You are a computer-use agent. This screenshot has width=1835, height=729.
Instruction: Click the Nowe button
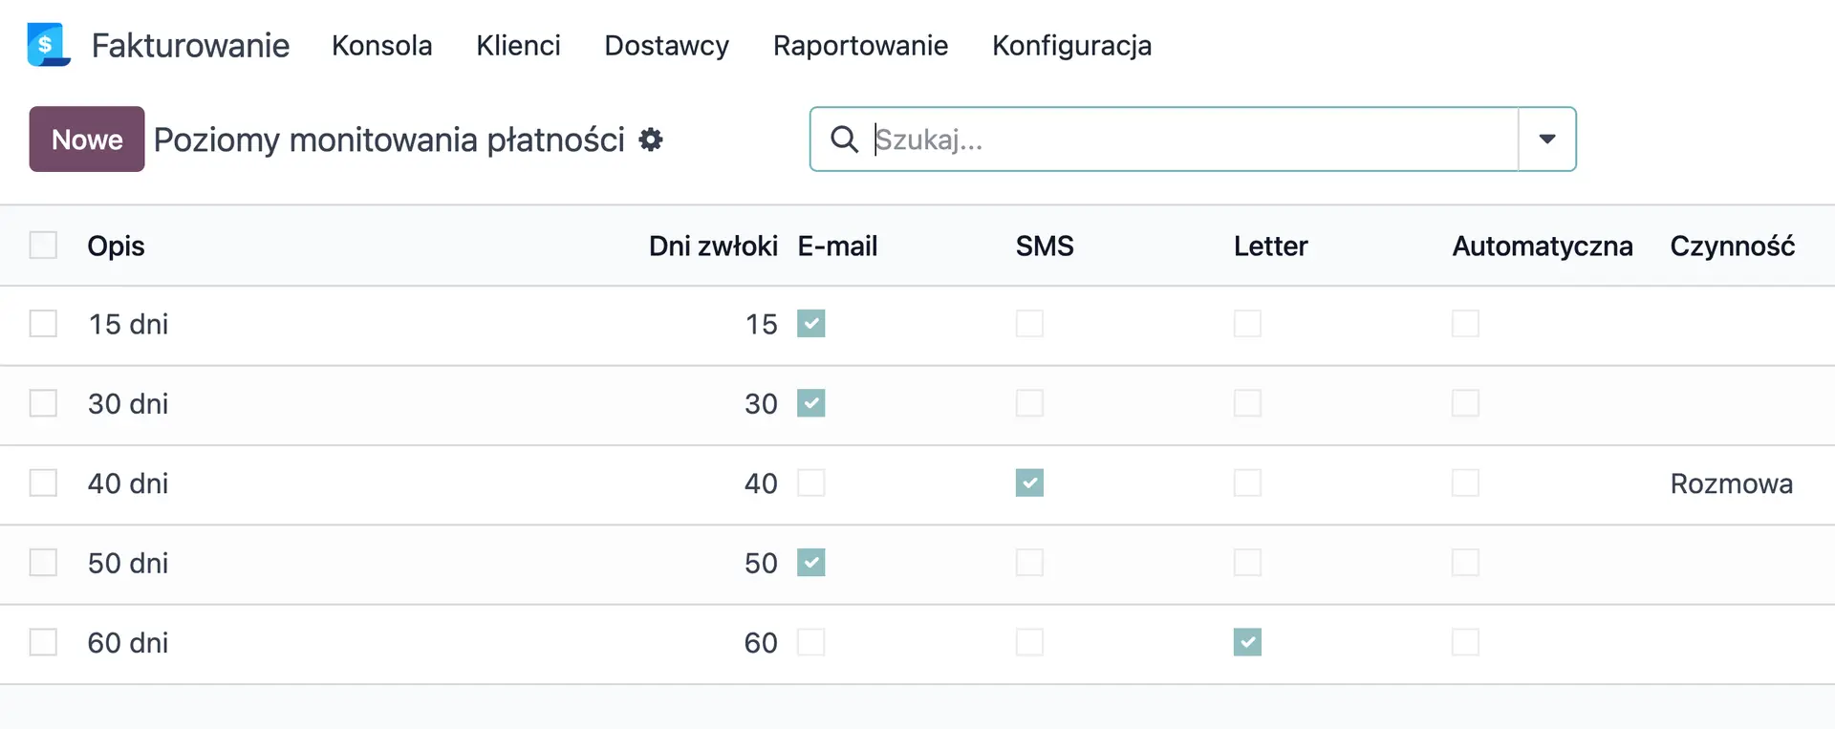(x=86, y=139)
